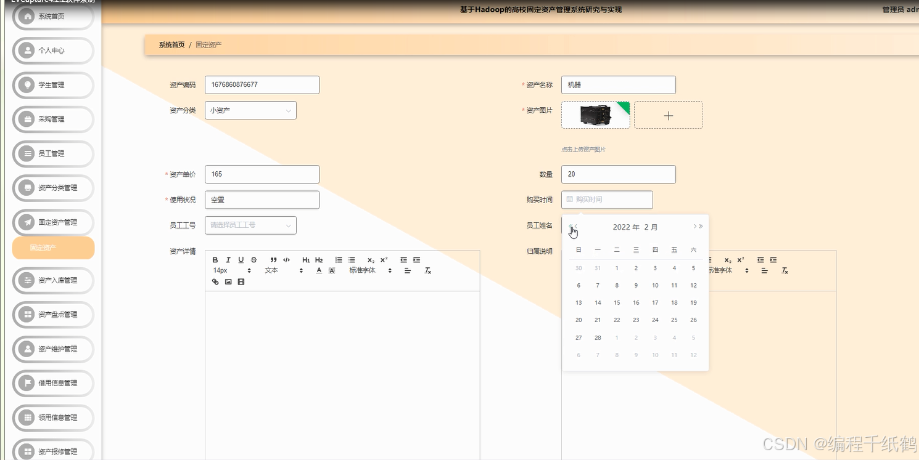
Task: Insert ordered list in 资产详情 editor
Action: tap(339, 260)
